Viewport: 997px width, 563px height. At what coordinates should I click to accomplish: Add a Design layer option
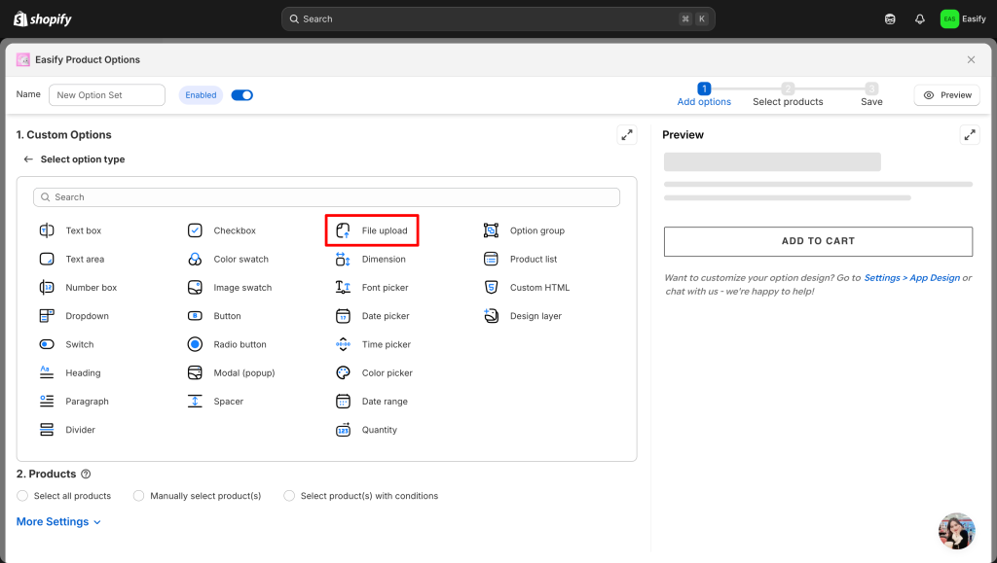click(535, 316)
